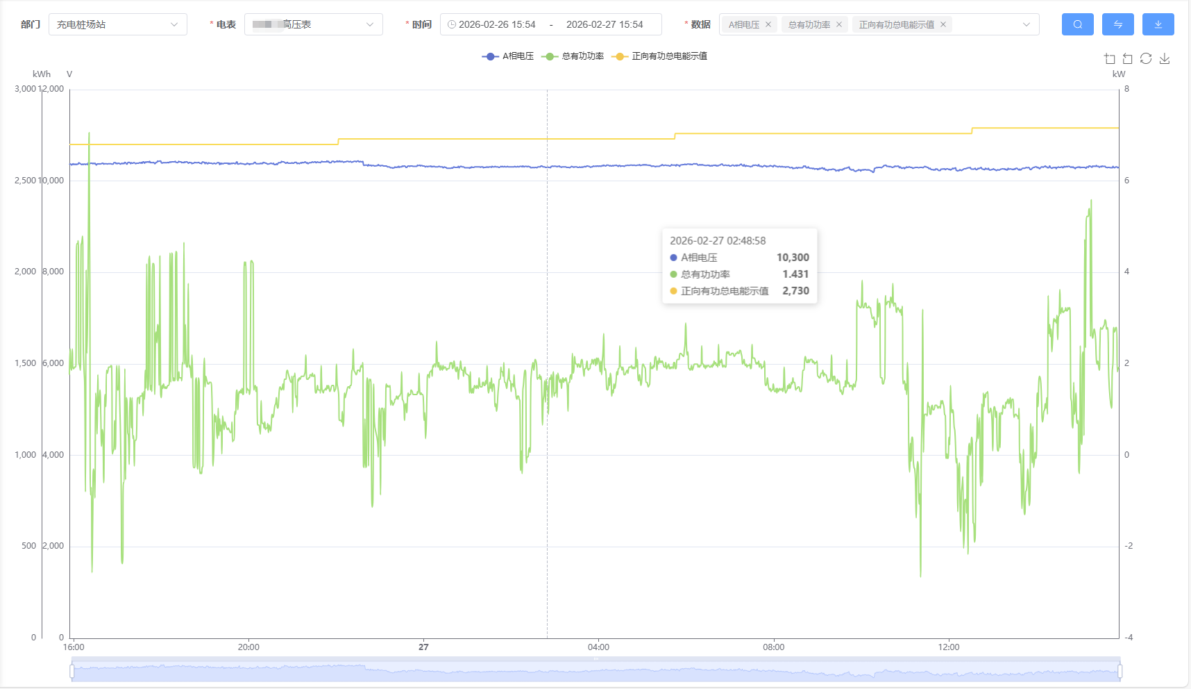Click the chart zoom reset back icon
Screen dimensions: 1191x689
(1127, 59)
